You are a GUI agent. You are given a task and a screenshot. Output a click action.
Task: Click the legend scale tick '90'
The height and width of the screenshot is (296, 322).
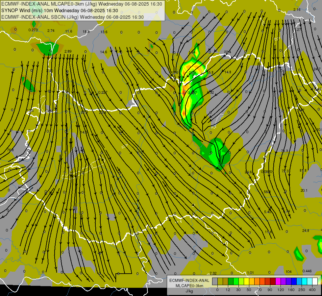click(x=270, y=290)
